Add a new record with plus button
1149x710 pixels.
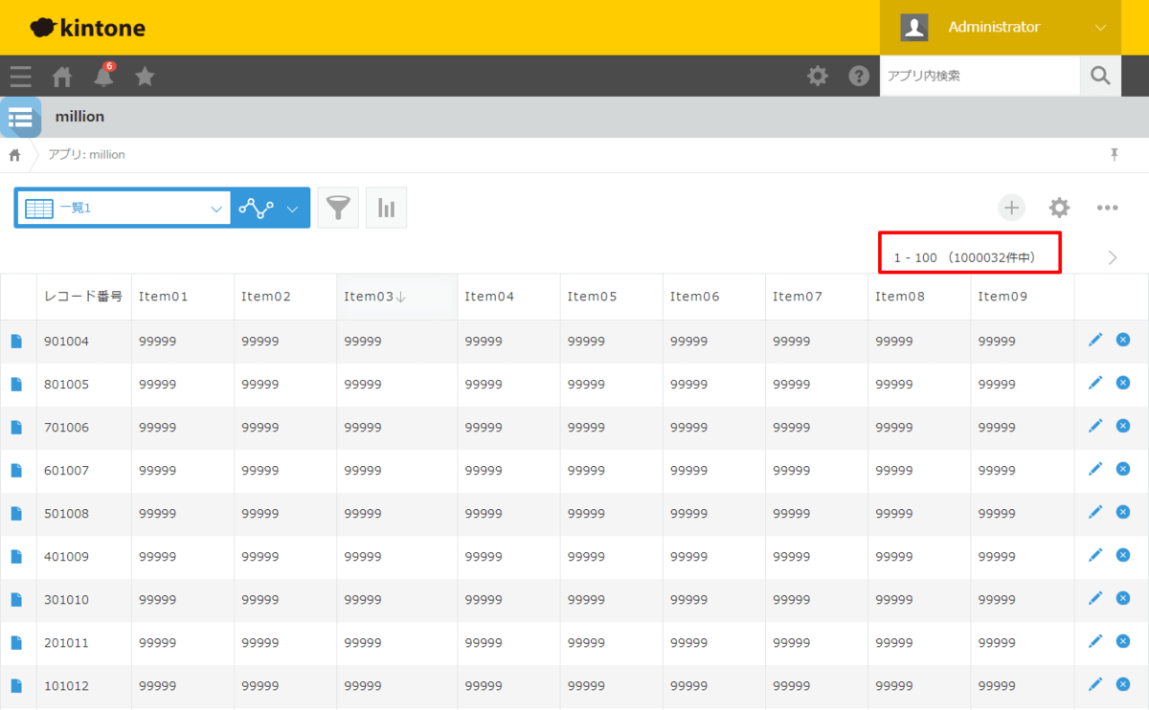tap(1011, 208)
